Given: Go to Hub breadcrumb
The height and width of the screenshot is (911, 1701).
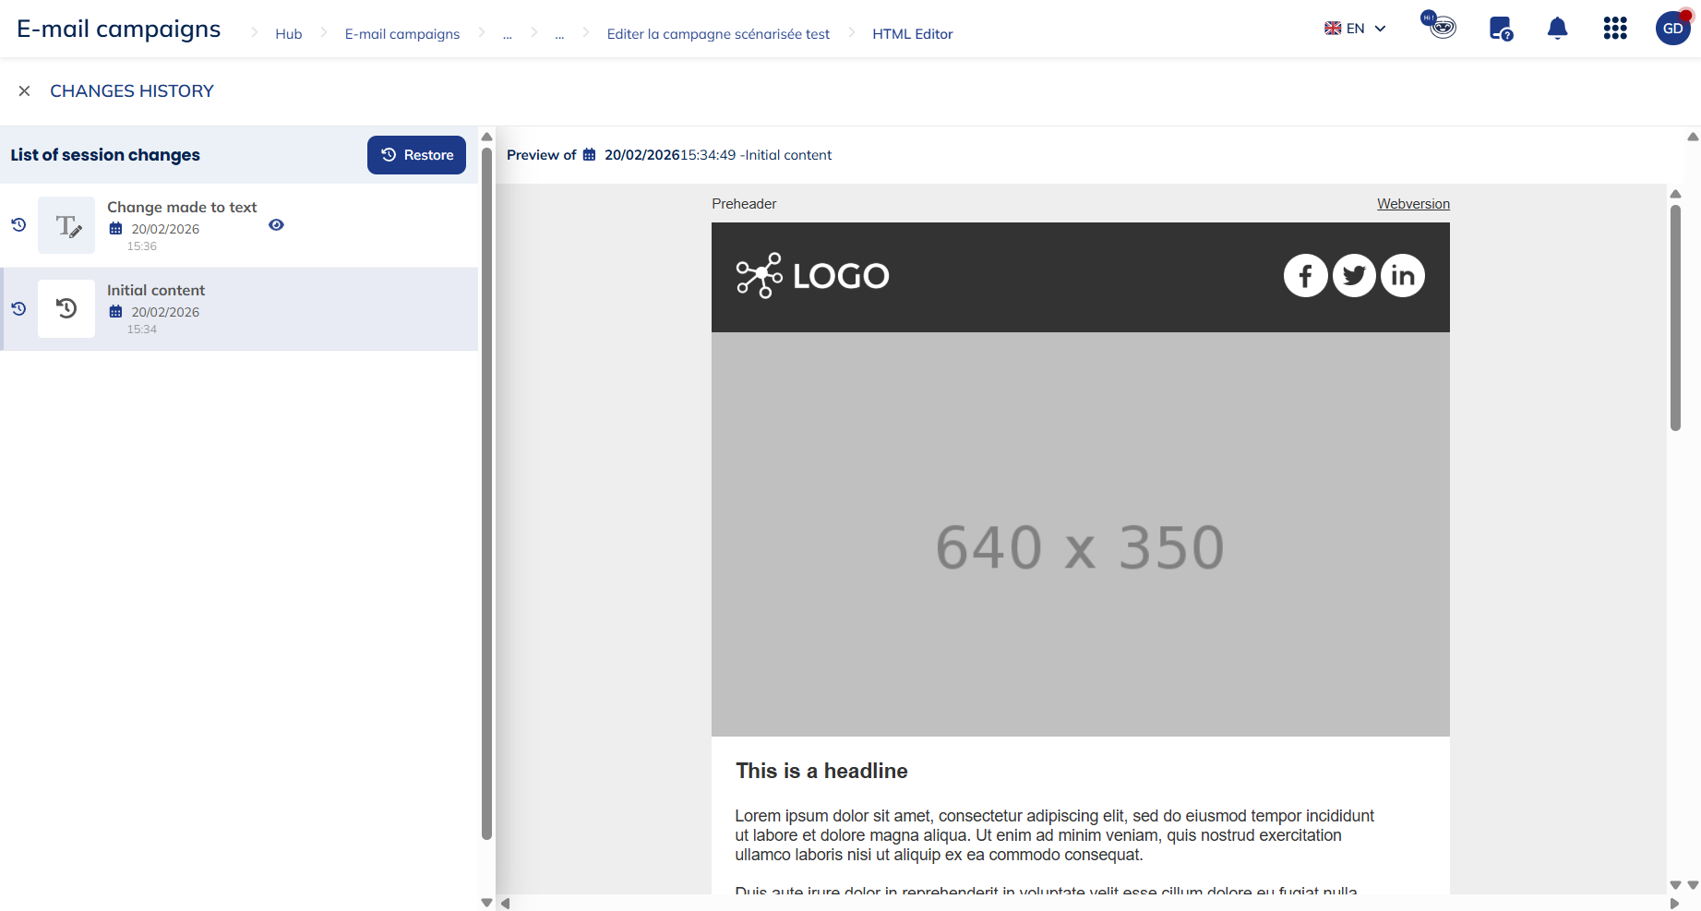Looking at the screenshot, I should (x=288, y=34).
